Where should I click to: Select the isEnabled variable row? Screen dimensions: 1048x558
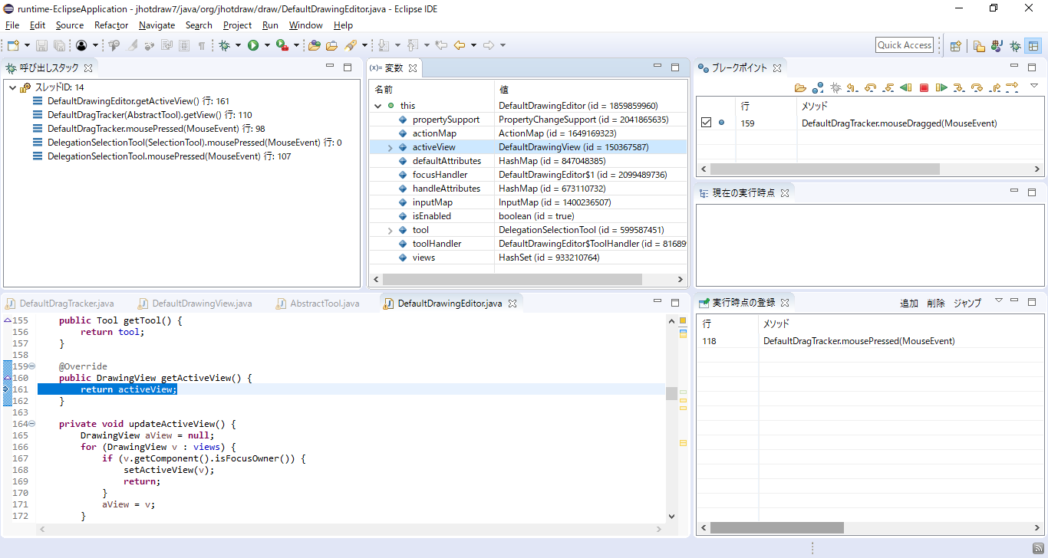(x=528, y=216)
